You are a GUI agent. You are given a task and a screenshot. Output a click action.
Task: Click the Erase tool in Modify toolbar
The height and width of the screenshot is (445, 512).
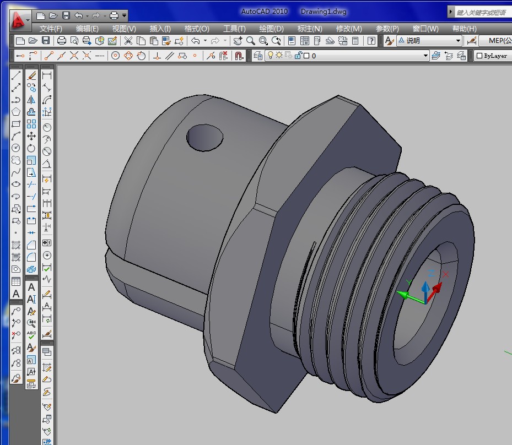(x=31, y=75)
